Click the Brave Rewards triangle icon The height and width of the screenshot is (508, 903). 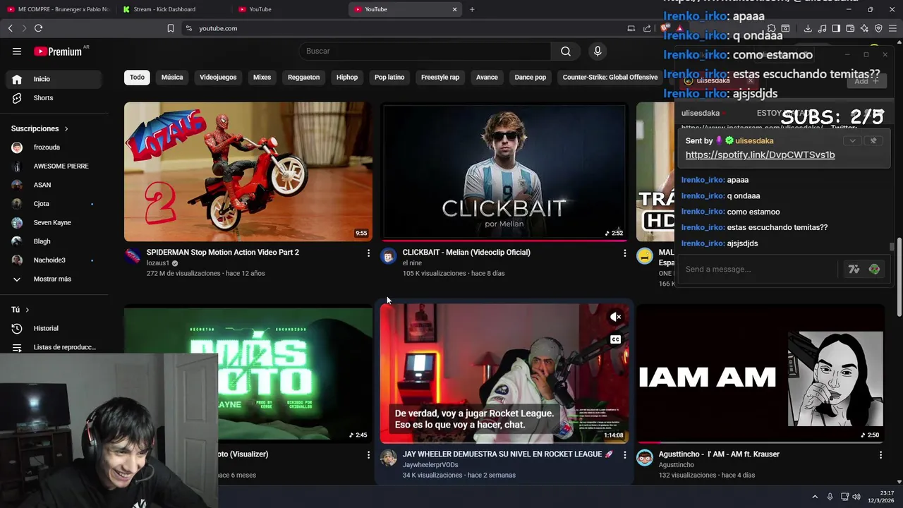click(x=679, y=28)
